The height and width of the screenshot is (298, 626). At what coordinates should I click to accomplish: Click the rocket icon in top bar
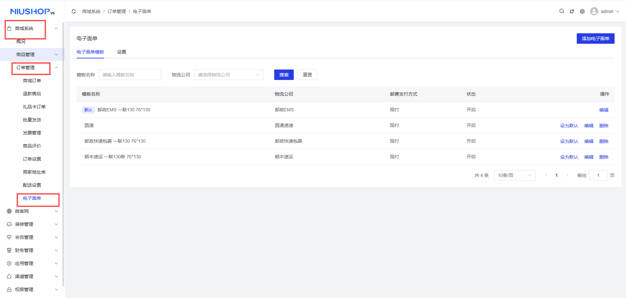click(572, 11)
